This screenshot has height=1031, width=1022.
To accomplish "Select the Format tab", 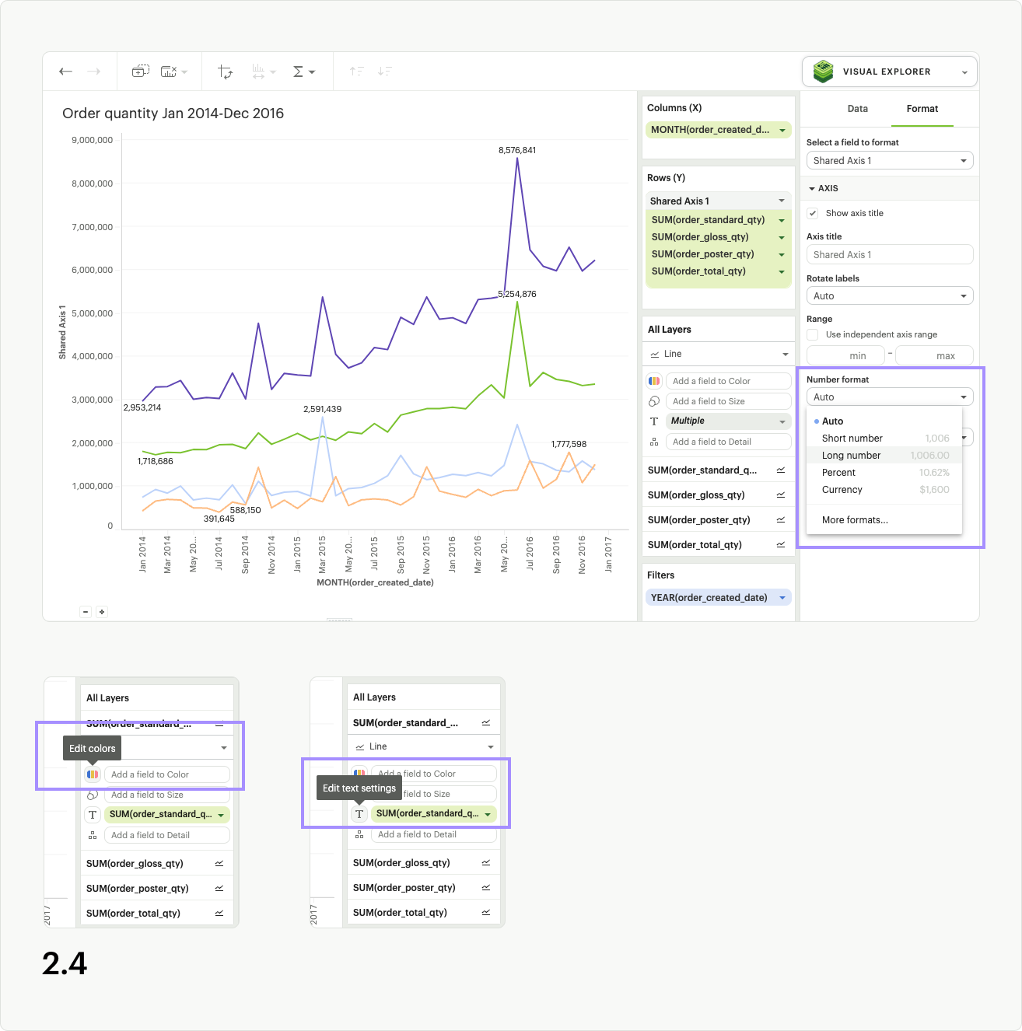I will coord(922,109).
